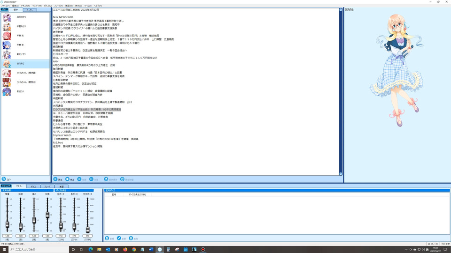Click the 高さ pitch slider handle

(x=34, y=220)
